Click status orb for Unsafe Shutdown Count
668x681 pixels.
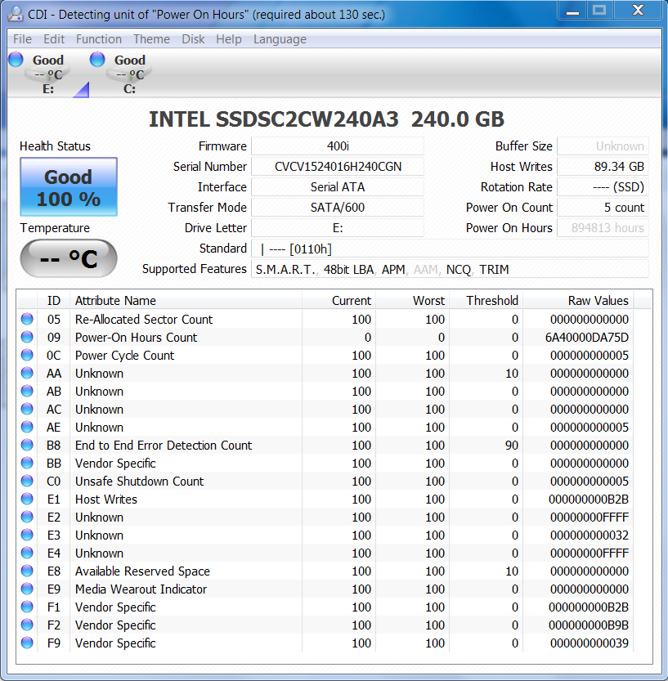[x=28, y=482]
